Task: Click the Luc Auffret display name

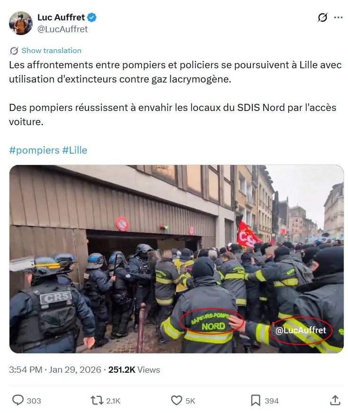Action: point(61,18)
